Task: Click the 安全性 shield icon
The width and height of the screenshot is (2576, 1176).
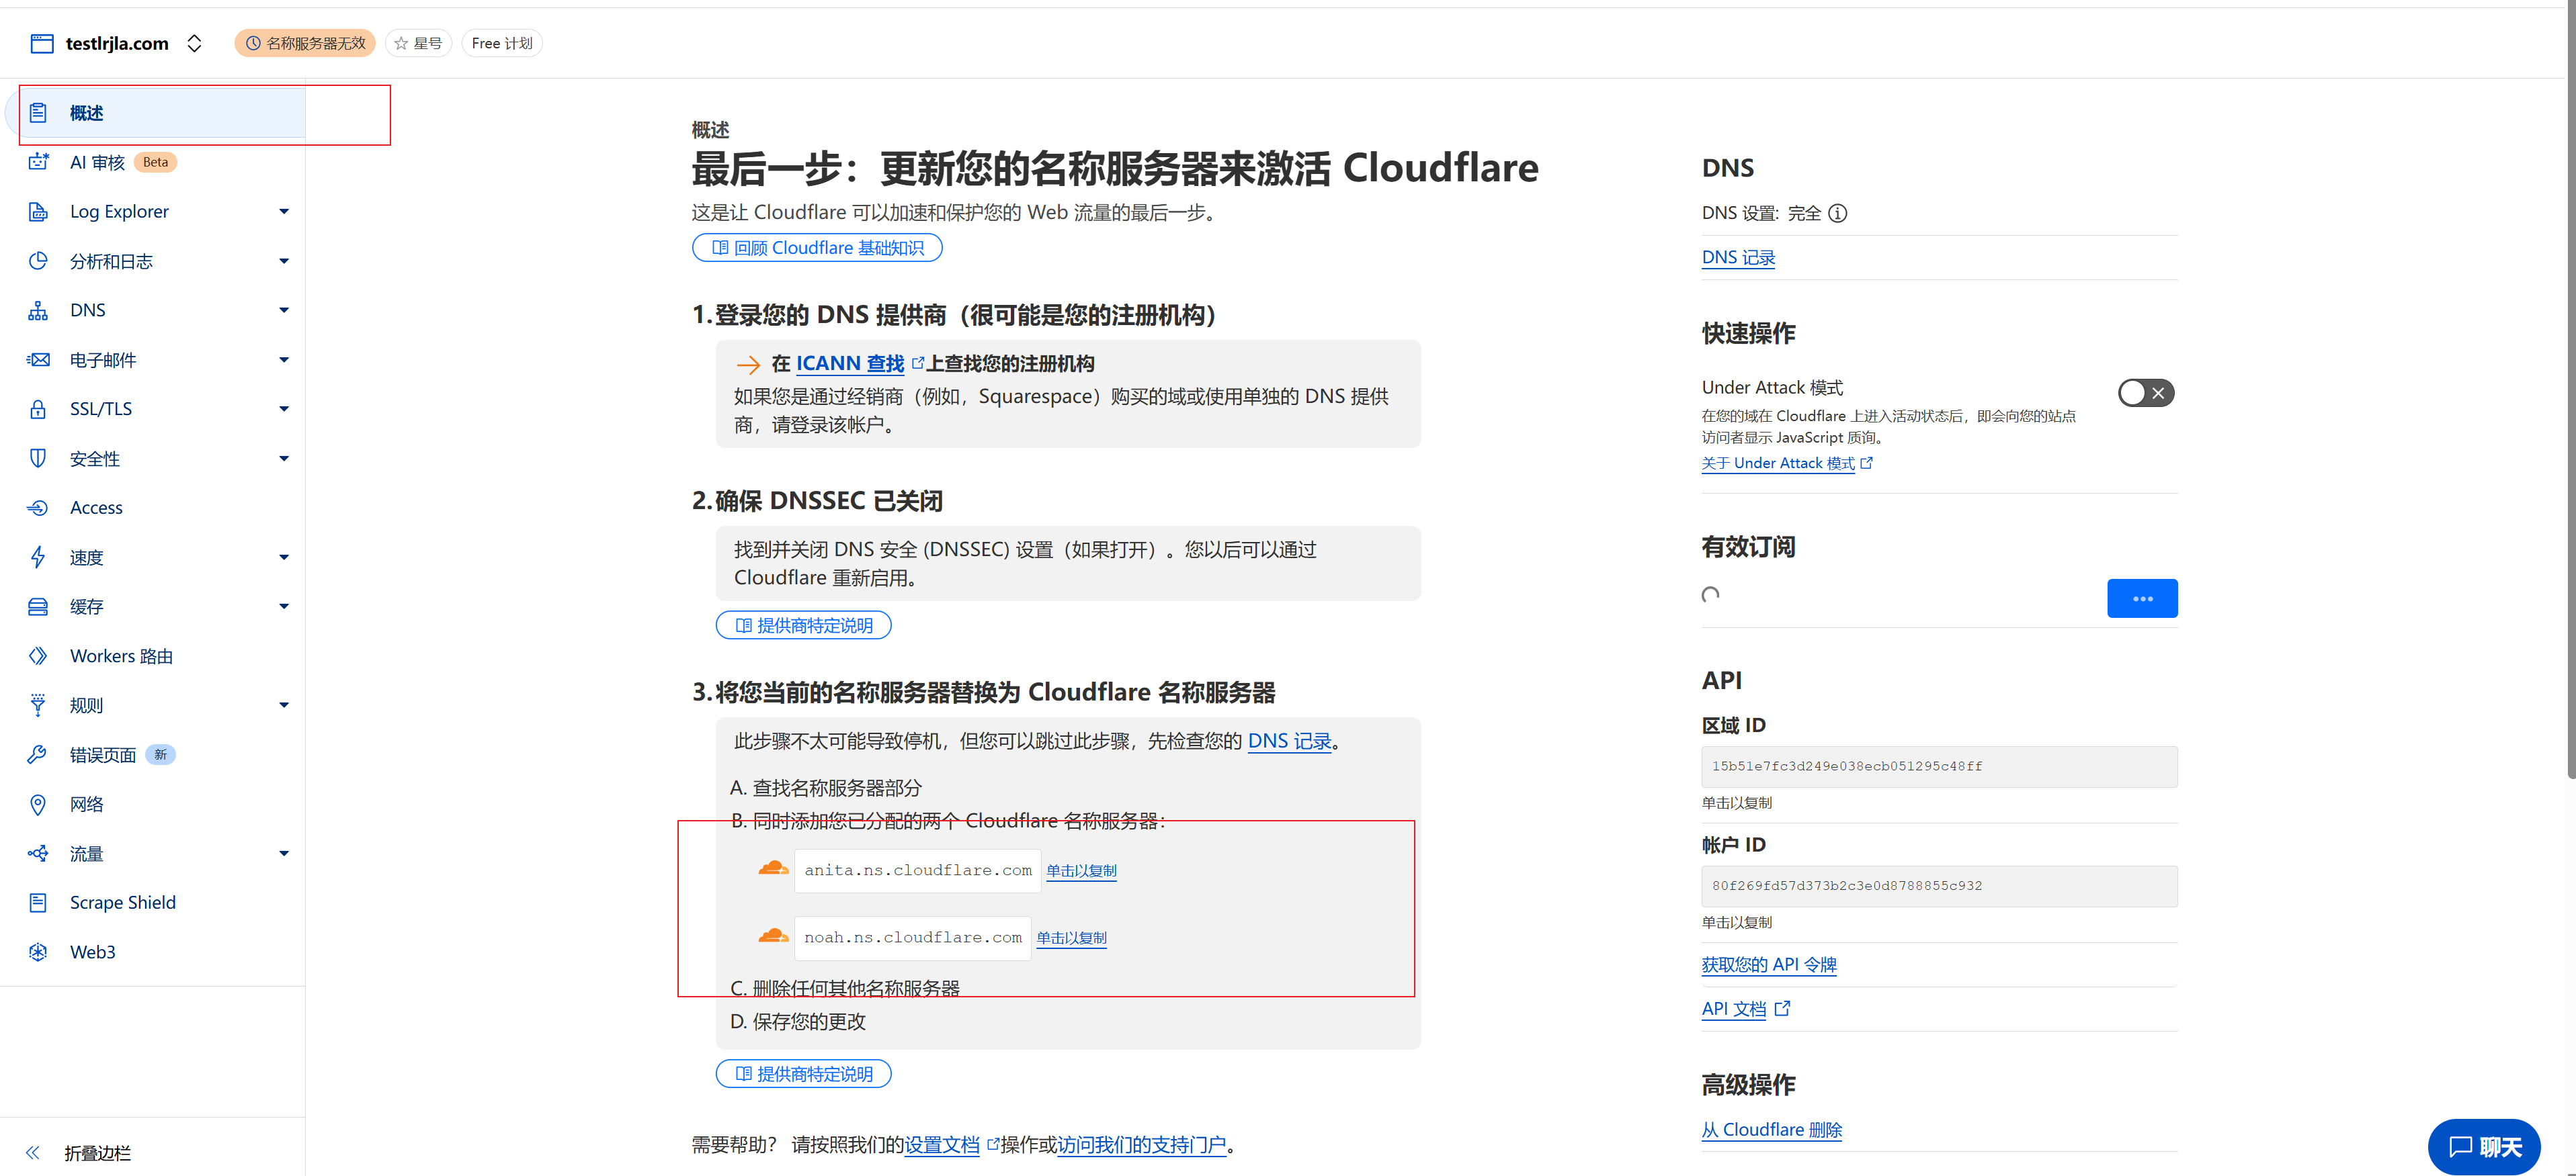Action: (38, 459)
